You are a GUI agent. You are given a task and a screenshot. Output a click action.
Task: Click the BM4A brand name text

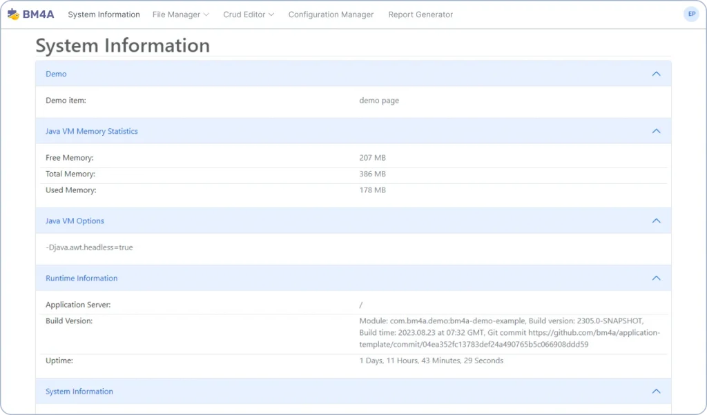click(39, 14)
